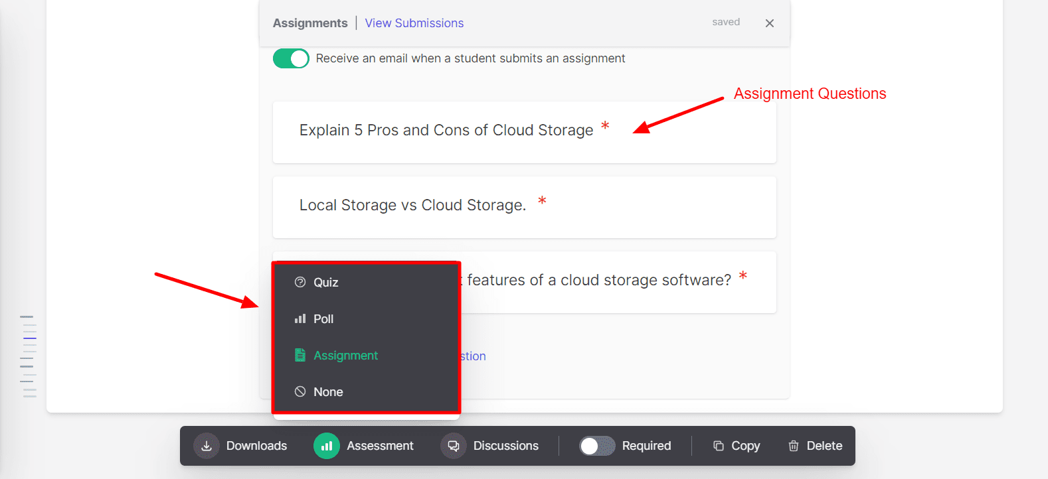Click the green Assessment chart icon
Screen dimensions: 1048x479
(x=326, y=446)
